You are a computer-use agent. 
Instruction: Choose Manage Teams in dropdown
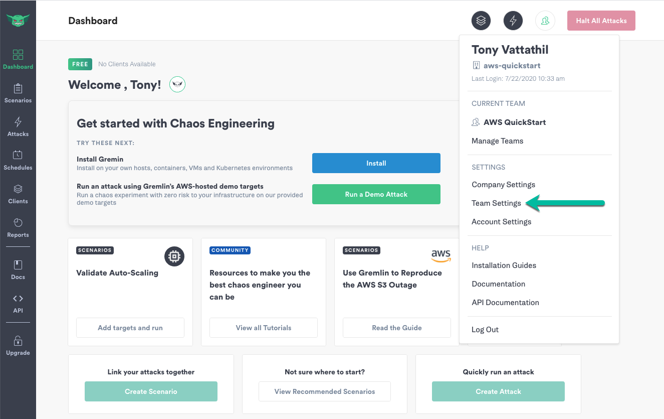pos(498,141)
